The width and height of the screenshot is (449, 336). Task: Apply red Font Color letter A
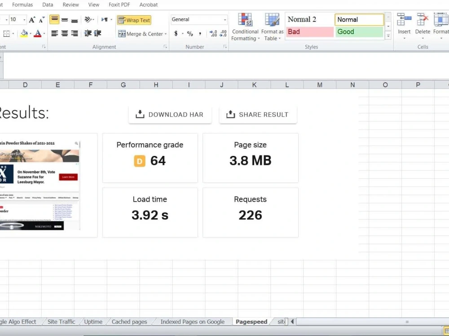[x=38, y=34]
